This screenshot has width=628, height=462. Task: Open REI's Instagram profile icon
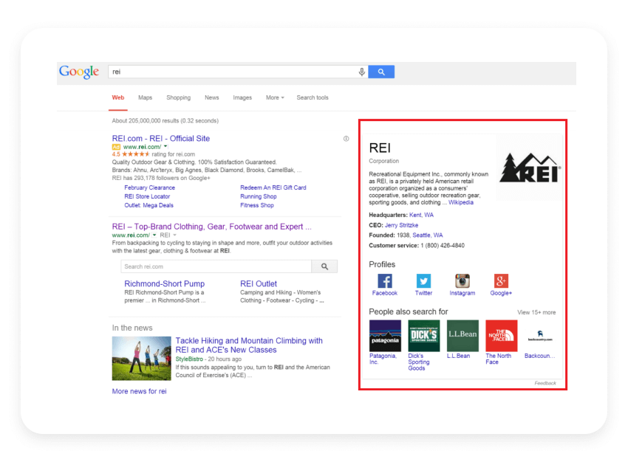click(463, 283)
